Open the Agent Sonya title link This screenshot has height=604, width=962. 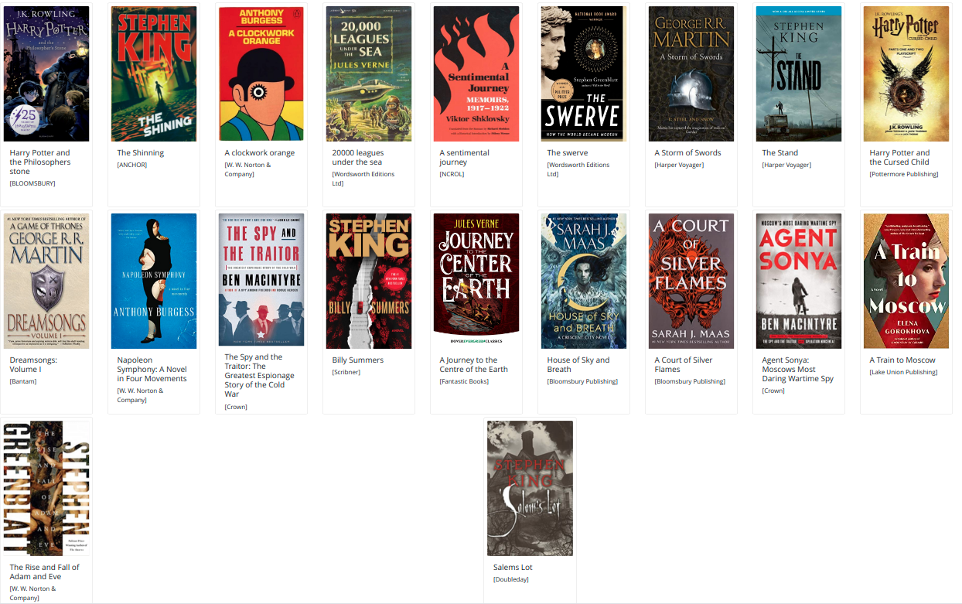pyautogui.click(x=798, y=369)
